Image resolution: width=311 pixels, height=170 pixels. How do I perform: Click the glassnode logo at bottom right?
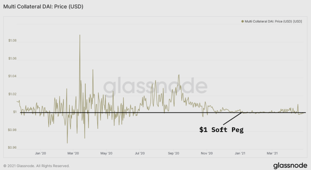(290, 165)
